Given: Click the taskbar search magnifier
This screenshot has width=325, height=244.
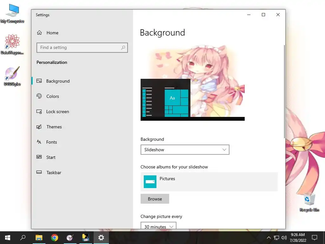Looking at the screenshot, I should click(23, 238).
